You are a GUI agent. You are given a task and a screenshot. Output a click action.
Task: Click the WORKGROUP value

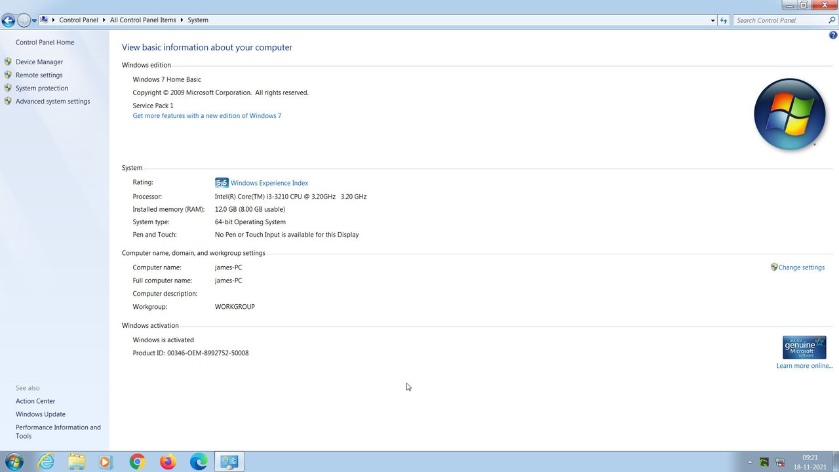coord(235,307)
